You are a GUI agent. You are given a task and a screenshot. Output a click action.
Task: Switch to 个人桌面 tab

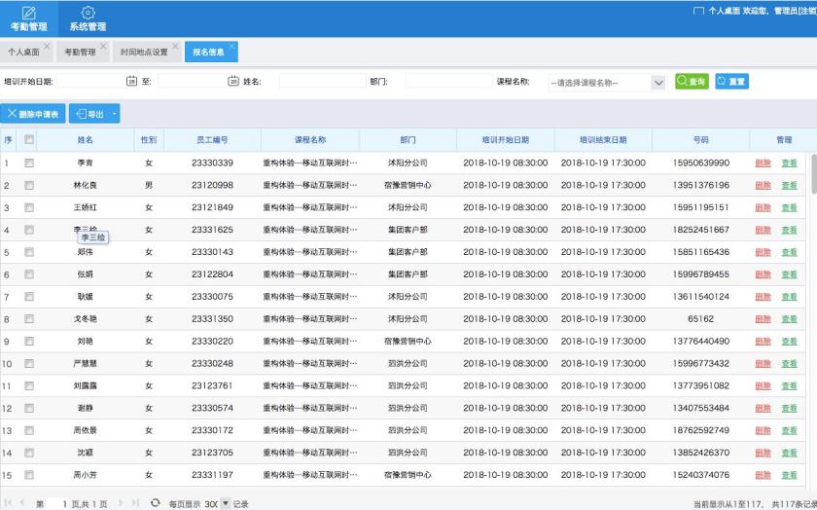(23, 53)
